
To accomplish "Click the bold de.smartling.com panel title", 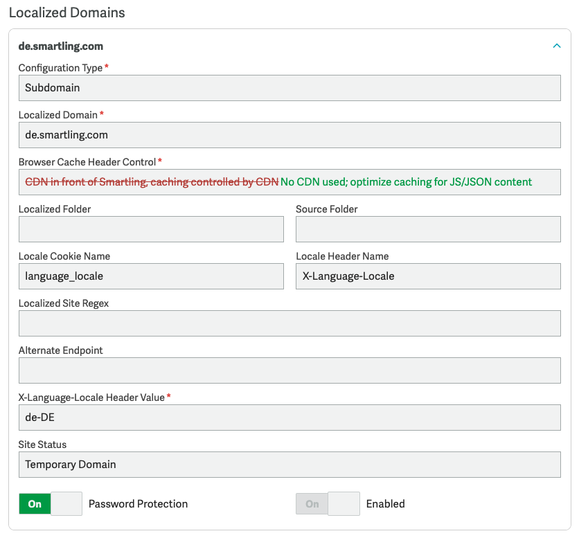I will coord(61,46).
